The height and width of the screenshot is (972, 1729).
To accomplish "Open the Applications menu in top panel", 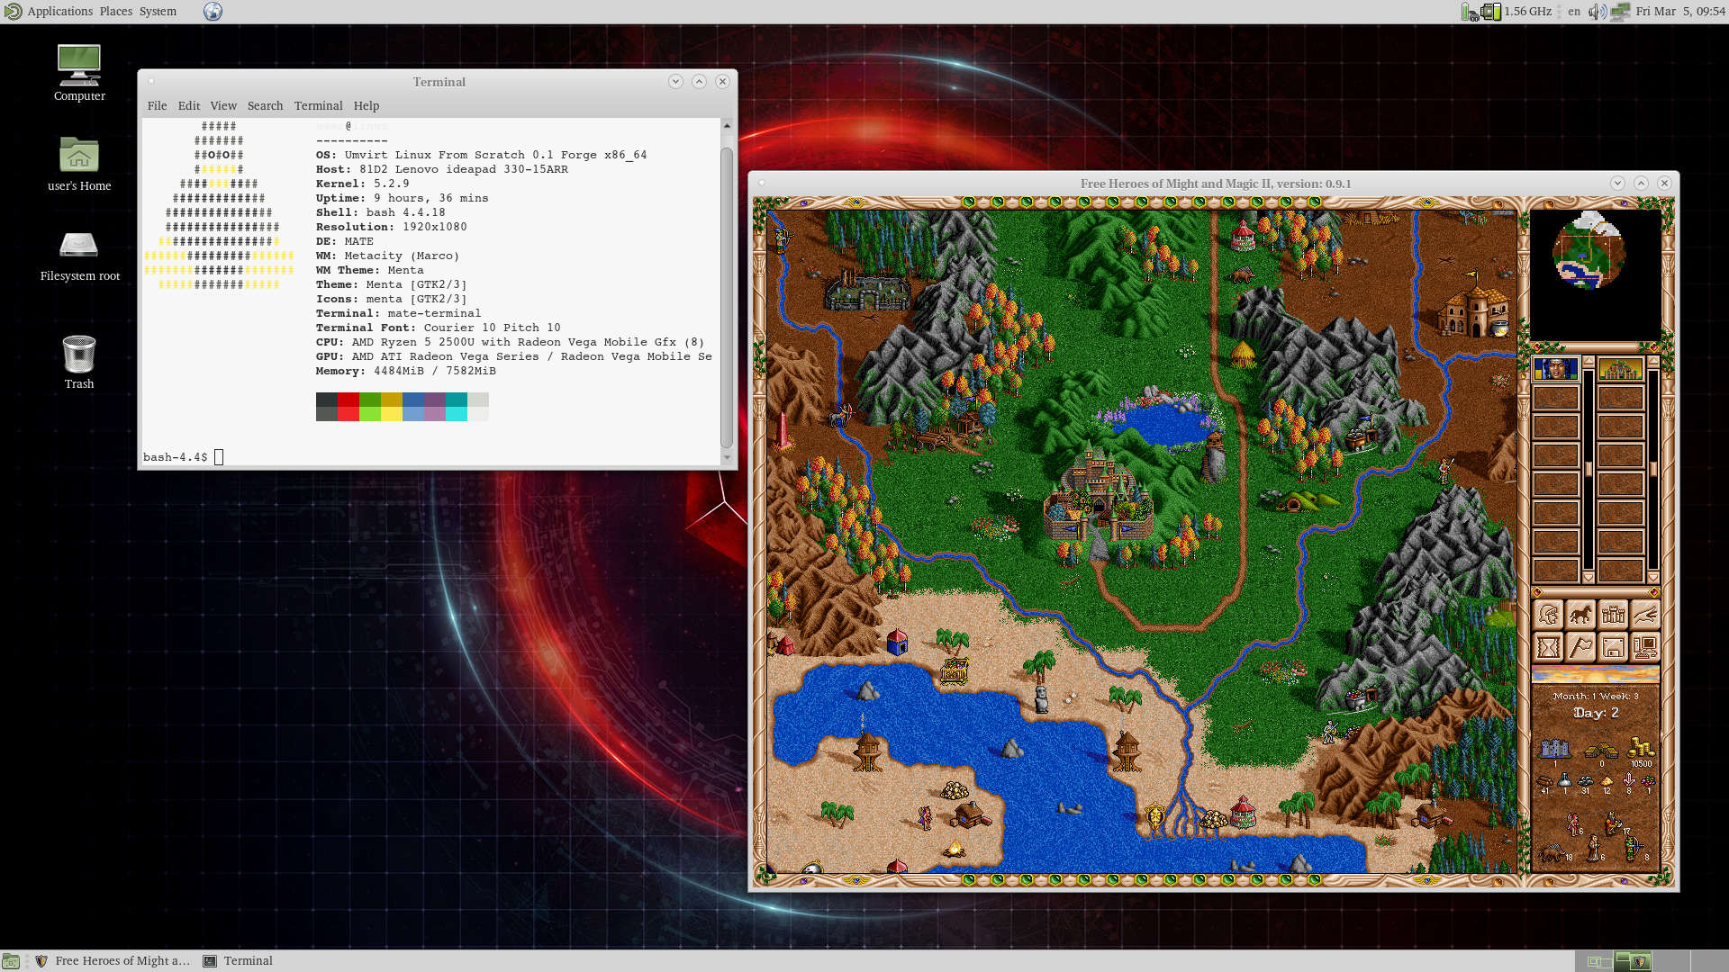I will click(x=59, y=11).
